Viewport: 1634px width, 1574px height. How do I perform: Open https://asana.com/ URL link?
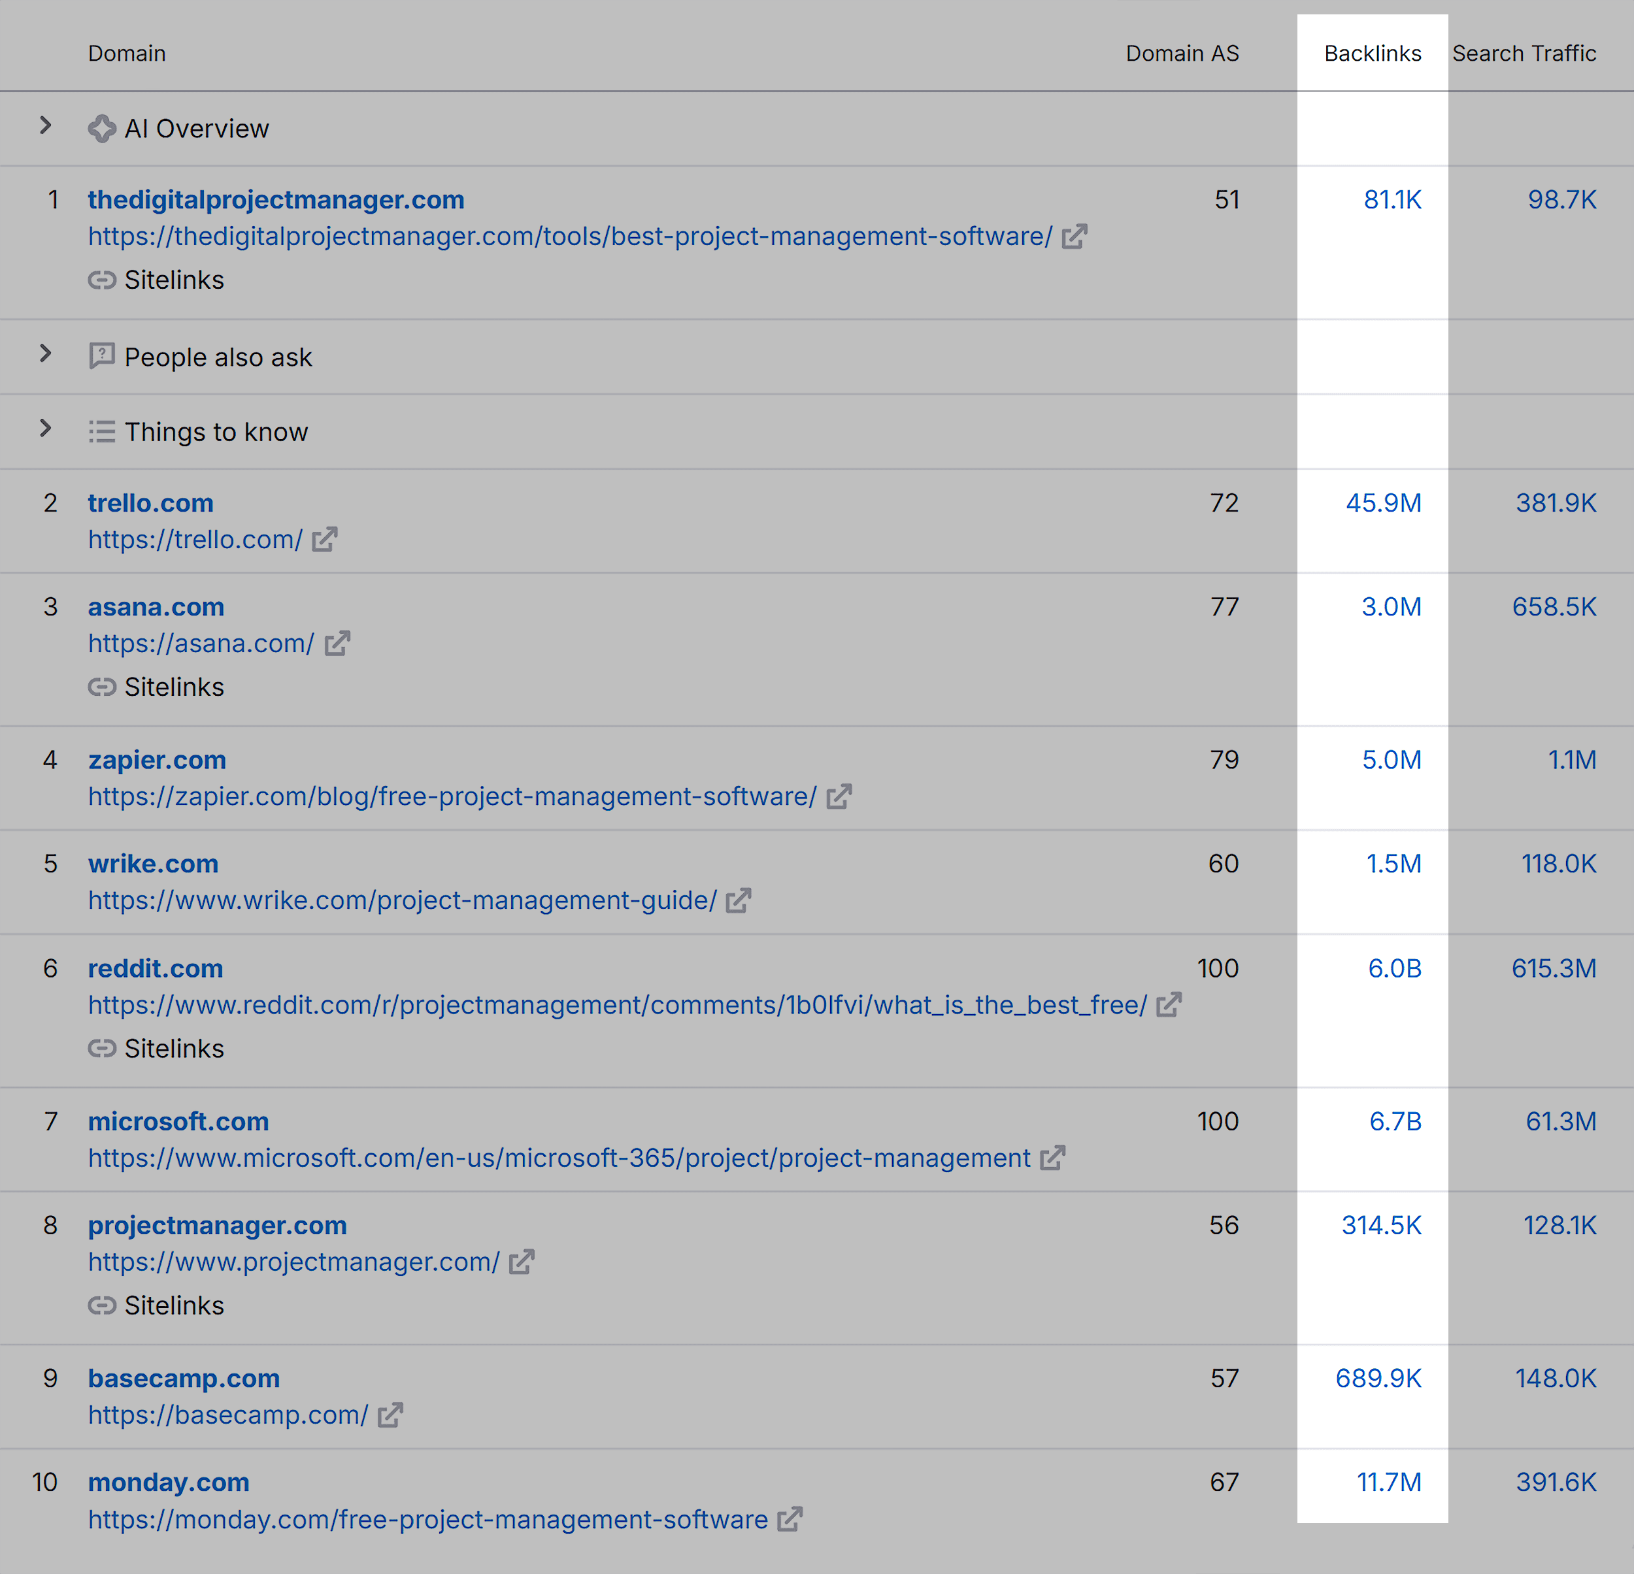click(201, 644)
